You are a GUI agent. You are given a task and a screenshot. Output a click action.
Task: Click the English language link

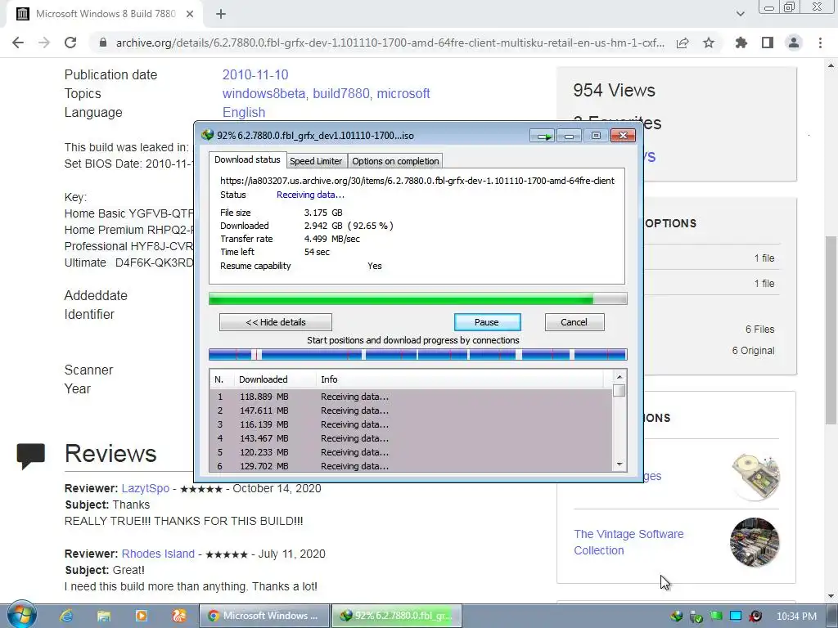point(244,112)
